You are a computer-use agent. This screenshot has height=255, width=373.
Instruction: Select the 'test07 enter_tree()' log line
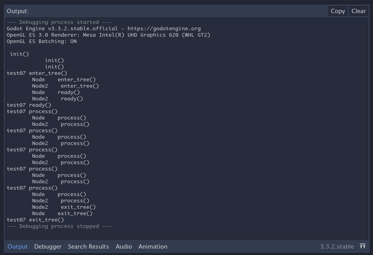click(37, 73)
